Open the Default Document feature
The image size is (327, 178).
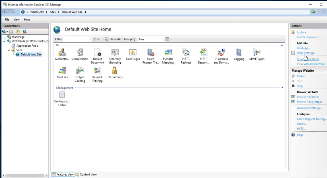tap(97, 53)
